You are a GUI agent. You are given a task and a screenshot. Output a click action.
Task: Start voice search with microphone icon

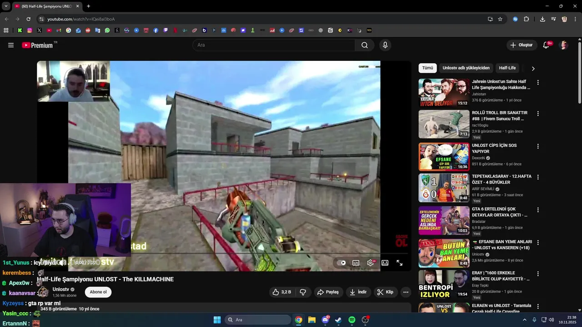385,45
